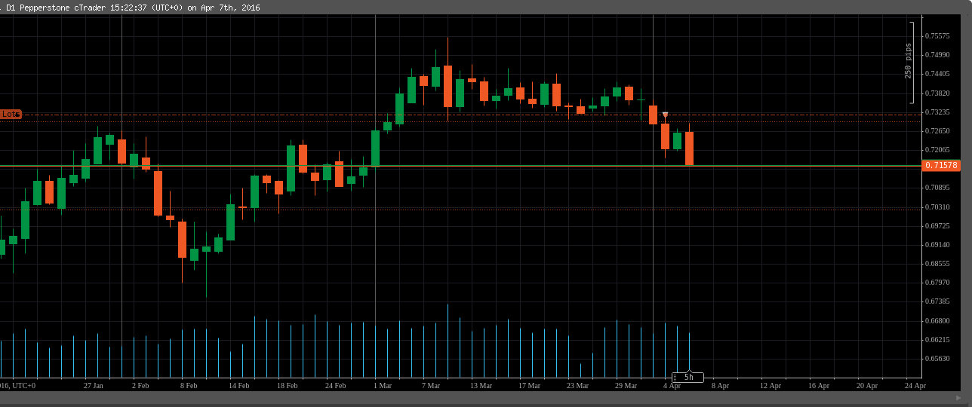Click the 20 Apr date label
Screen dimensions: 972x407
(x=867, y=385)
